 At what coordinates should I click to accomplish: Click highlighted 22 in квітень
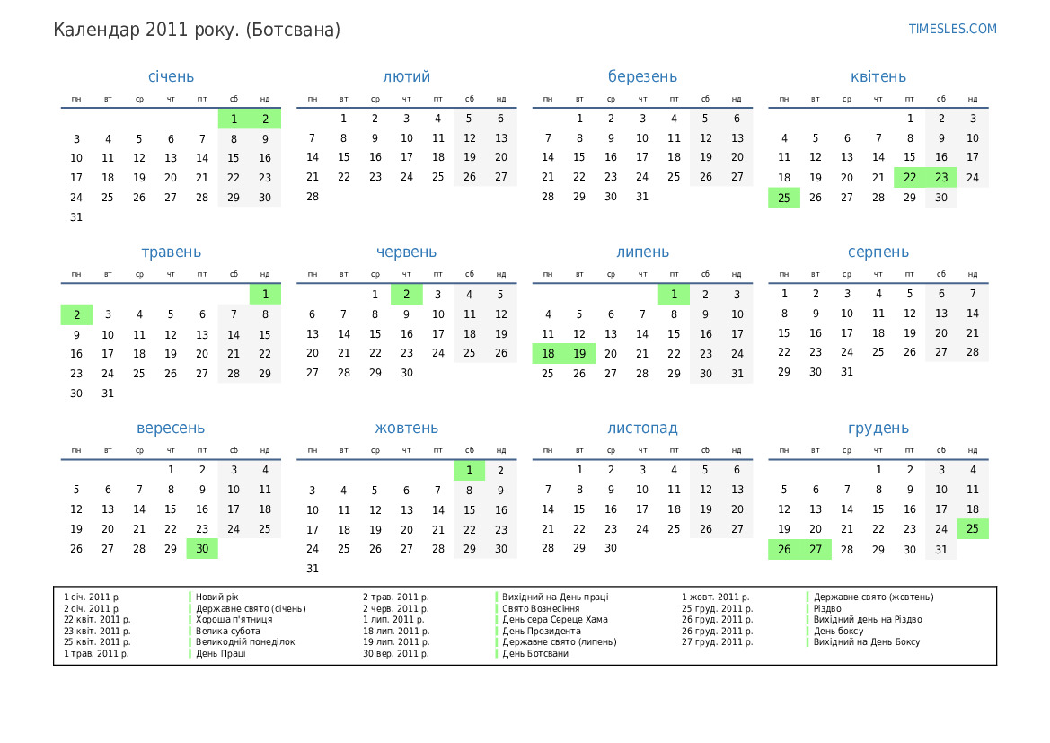[x=910, y=178]
